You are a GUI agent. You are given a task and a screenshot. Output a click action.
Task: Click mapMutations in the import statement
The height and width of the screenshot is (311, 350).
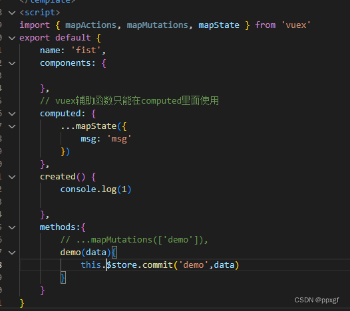coord(157,25)
